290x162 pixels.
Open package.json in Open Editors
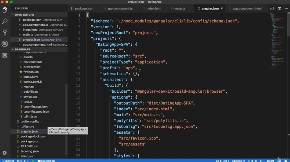tap(39, 20)
